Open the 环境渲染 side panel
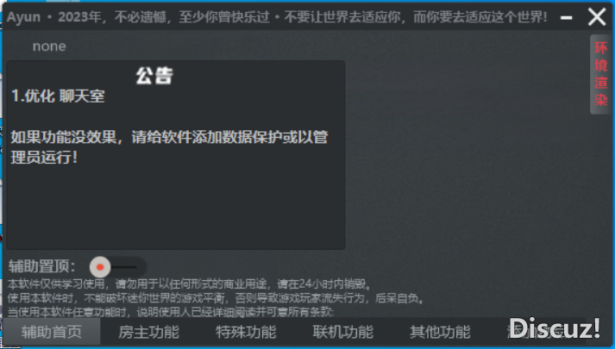The image size is (615, 349). 601,74
